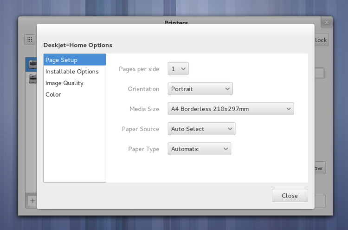The height and width of the screenshot is (230, 348).
Task: Click the All Settings grid icon
Action: click(30, 40)
